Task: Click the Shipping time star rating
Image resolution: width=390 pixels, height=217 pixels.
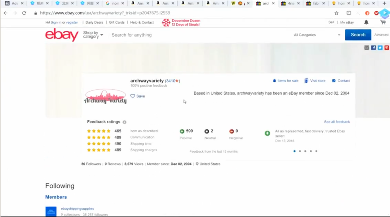Action: pos(99,144)
